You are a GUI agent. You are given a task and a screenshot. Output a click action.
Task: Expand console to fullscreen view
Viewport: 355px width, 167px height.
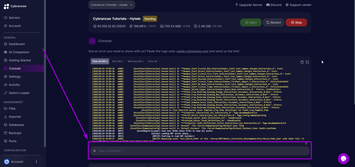(x=307, y=62)
